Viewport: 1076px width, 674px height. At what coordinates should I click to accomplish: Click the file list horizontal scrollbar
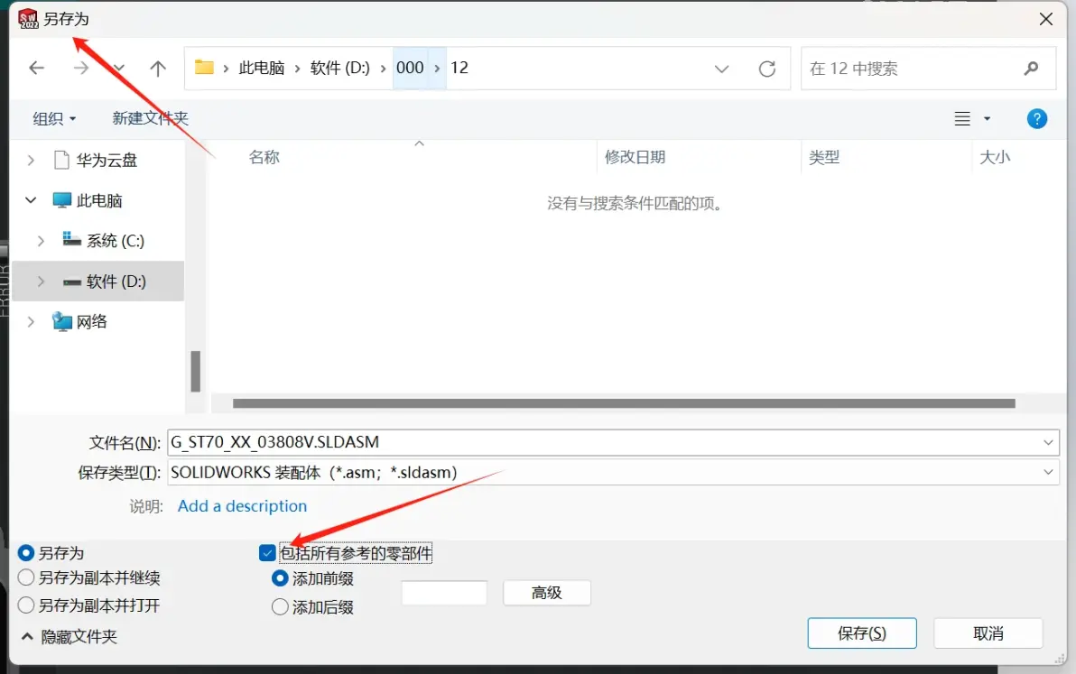tap(624, 403)
